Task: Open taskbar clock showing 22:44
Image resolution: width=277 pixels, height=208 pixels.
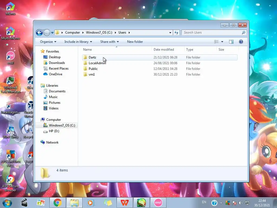Action: click(262, 203)
